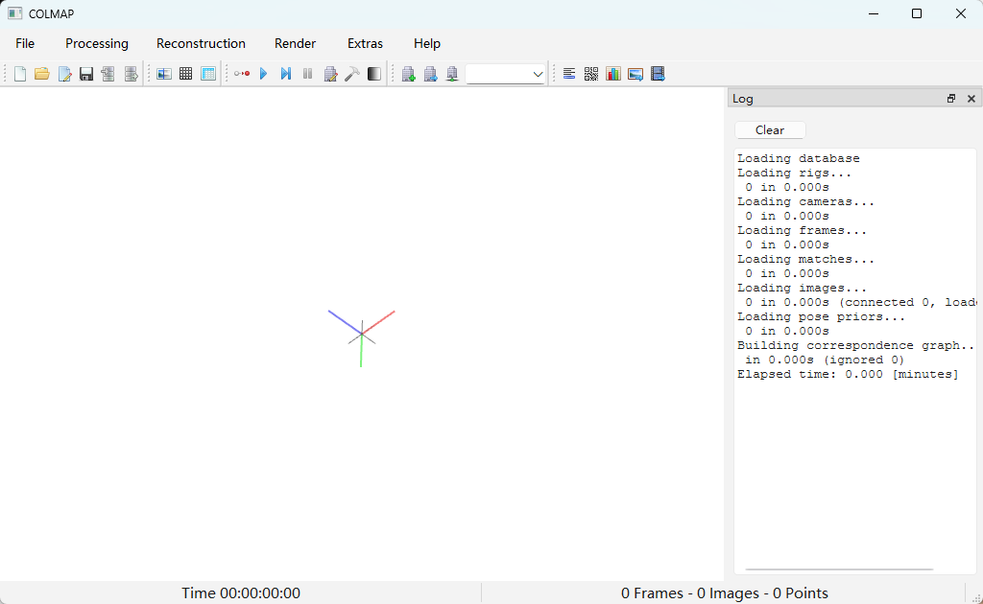Click the window resize grip in status bar corner
Screen dimensions: 983x604
pyautogui.click(x=975, y=597)
